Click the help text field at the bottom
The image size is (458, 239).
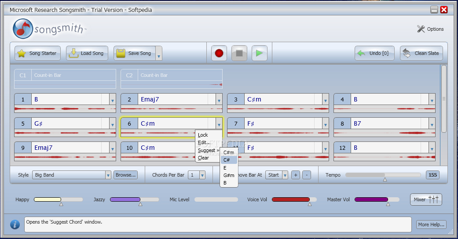coord(218,225)
